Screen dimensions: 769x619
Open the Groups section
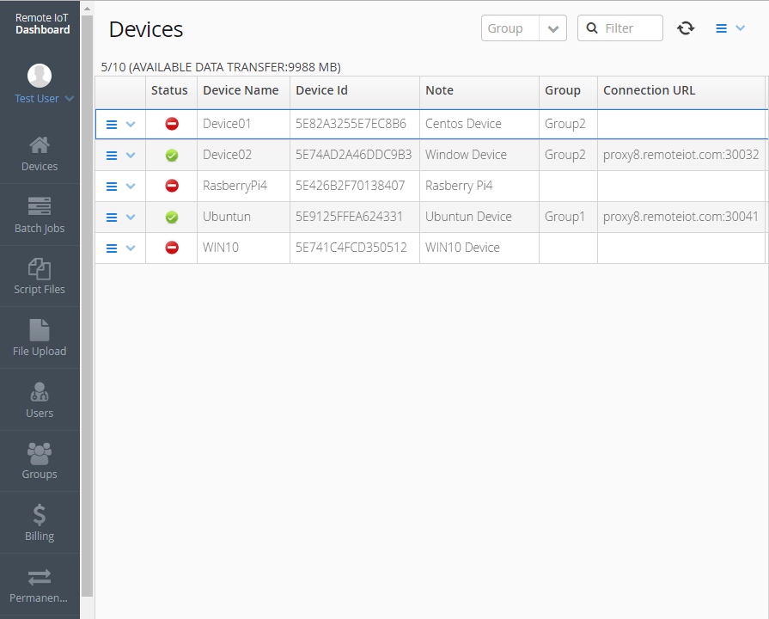(x=40, y=462)
